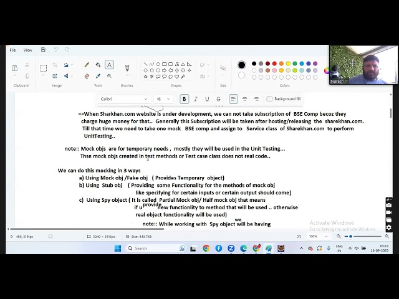Pick the Five-point star shape

tap(145, 77)
